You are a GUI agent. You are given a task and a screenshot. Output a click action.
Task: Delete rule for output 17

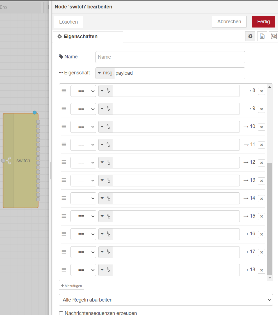261,252
